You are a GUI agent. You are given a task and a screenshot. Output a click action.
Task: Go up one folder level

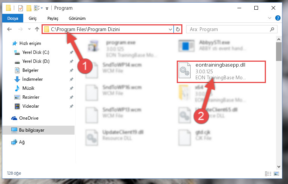37,29
